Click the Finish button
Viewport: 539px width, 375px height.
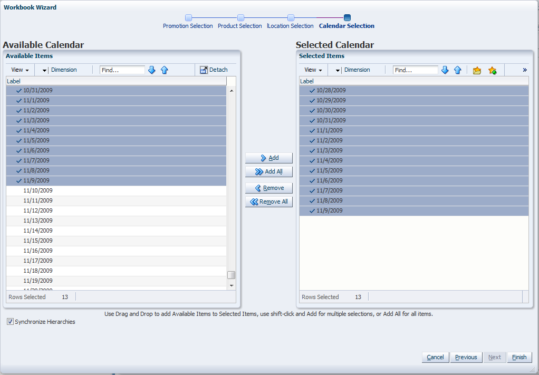(519, 357)
